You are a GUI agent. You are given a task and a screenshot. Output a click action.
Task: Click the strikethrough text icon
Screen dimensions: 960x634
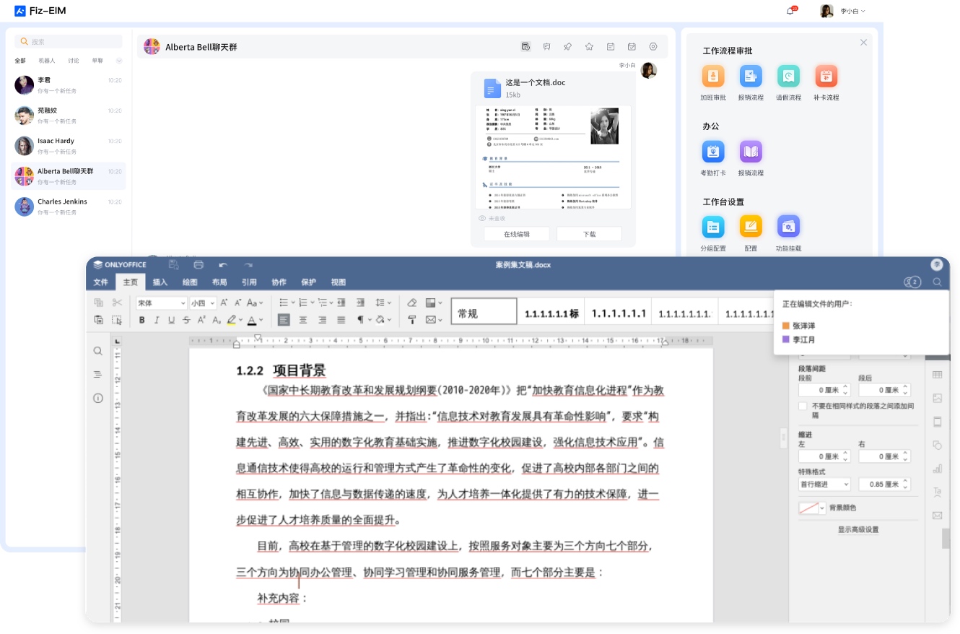pyautogui.click(x=186, y=320)
